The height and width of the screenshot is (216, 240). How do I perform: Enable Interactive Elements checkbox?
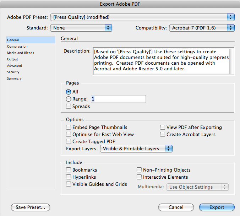pyautogui.click(x=139, y=177)
